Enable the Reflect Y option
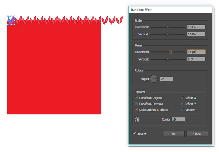 [x=182, y=104]
